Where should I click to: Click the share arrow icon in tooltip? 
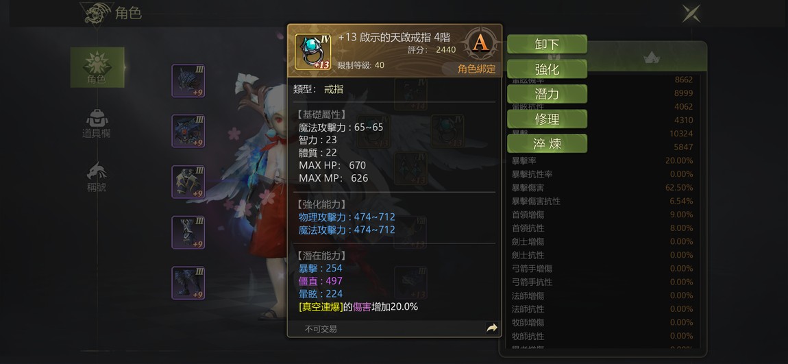coord(492,328)
